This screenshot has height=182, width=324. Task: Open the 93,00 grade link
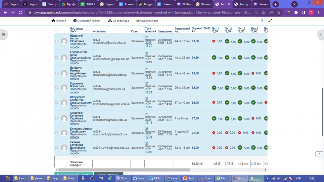[195, 41]
